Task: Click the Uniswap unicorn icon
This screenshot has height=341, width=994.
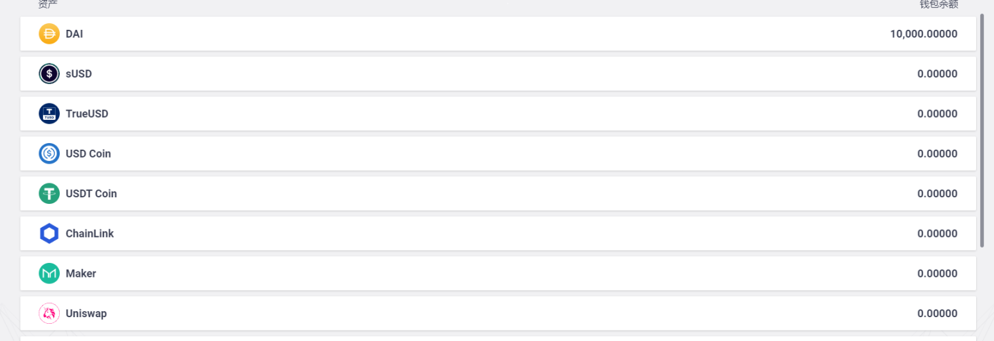Action: click(49, 313)
